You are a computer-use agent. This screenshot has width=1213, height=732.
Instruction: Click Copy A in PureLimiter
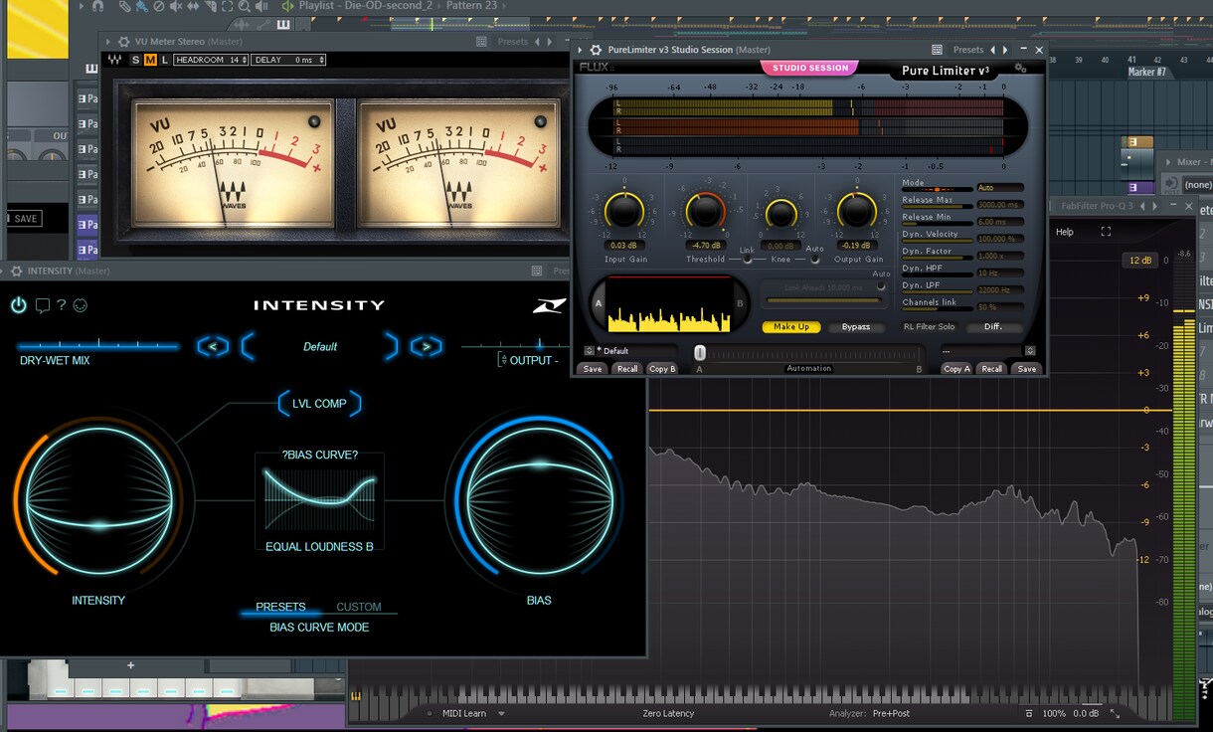(x=956, y=369)
